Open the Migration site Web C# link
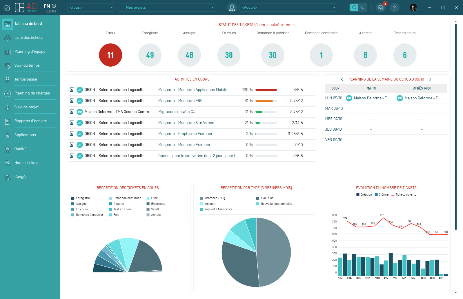The image size is (463, 299). tap(177, 112)
